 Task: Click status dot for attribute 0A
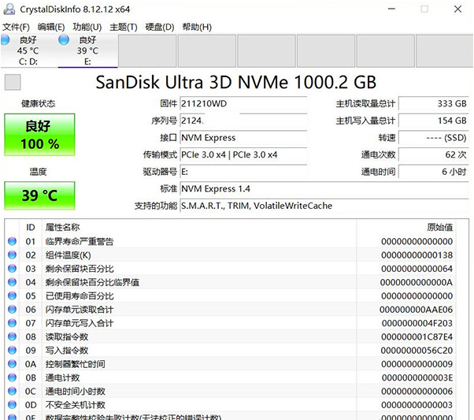coord(12,364)
